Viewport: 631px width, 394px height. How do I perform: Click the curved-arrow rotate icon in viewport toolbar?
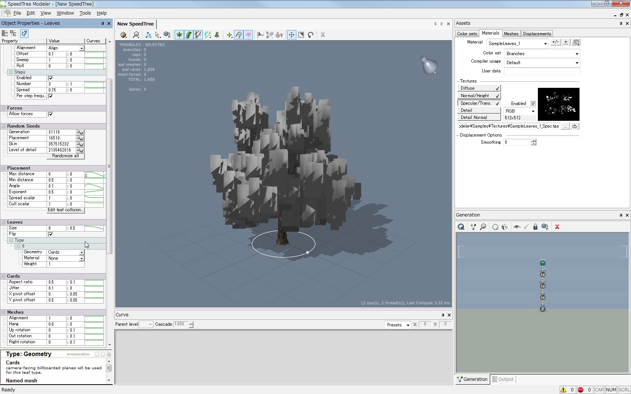pos(311,35)
